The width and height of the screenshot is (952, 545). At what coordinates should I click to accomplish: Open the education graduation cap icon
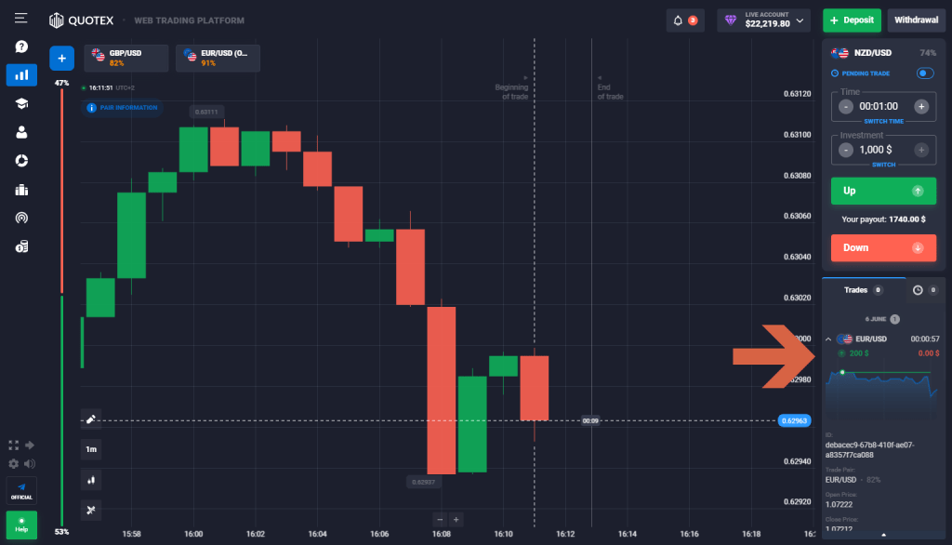pyautogui.click(x=20, y=104)
